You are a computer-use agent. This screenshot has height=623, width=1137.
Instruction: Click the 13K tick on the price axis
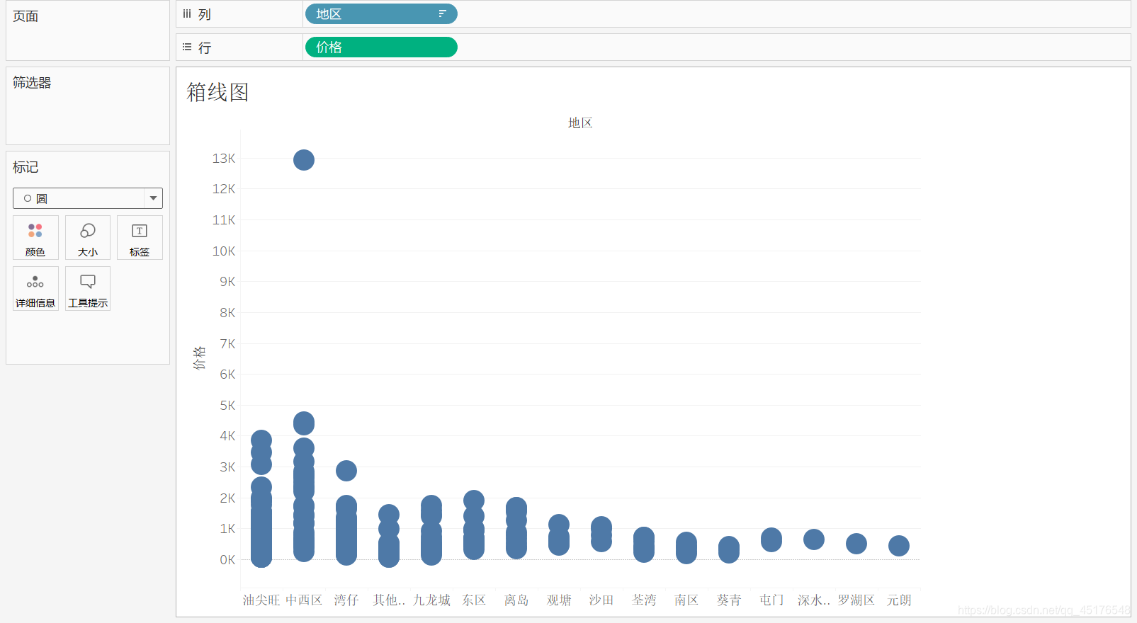tap(224, 158)
